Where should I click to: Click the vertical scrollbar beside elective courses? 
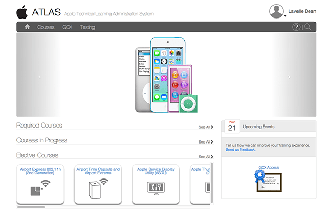pos(212,183)
